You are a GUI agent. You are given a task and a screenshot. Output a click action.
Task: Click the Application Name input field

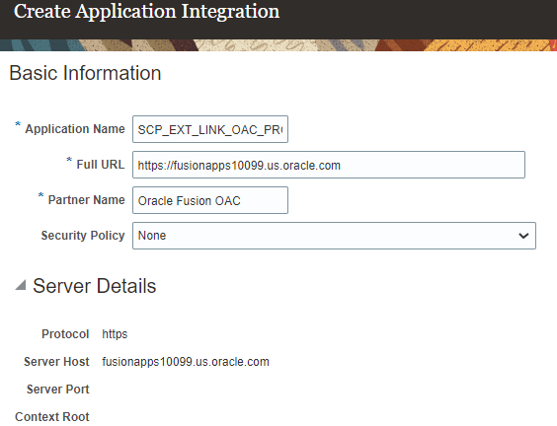point(210,129)
